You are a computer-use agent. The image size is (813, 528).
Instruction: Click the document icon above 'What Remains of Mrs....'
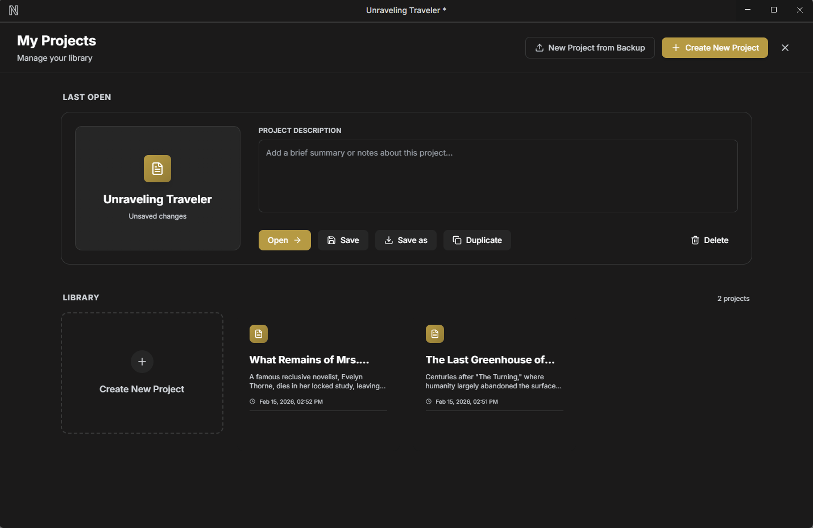click(x=259, y=334)
